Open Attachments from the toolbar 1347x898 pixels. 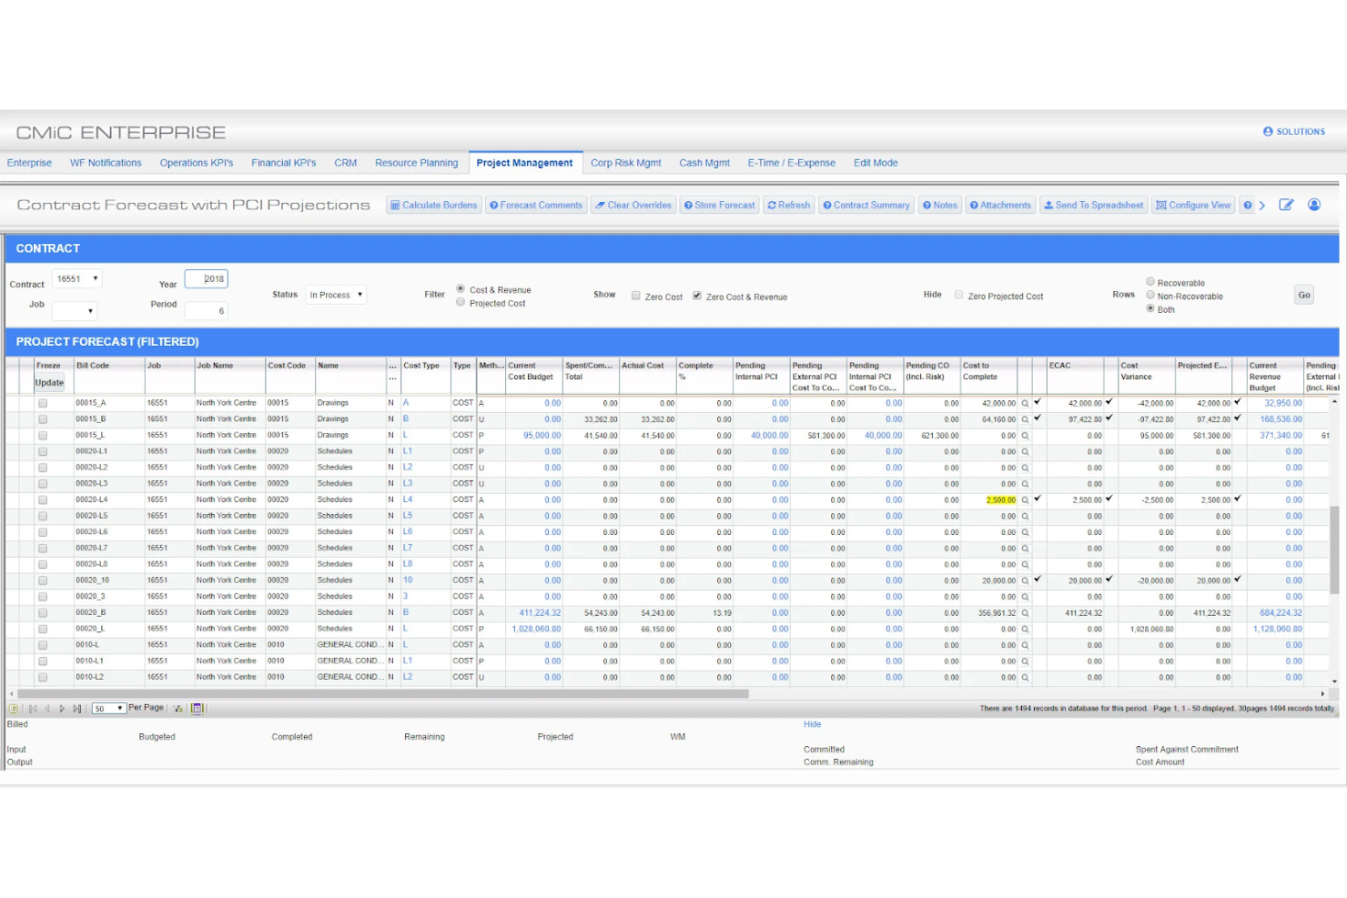tap(1000, 206)
